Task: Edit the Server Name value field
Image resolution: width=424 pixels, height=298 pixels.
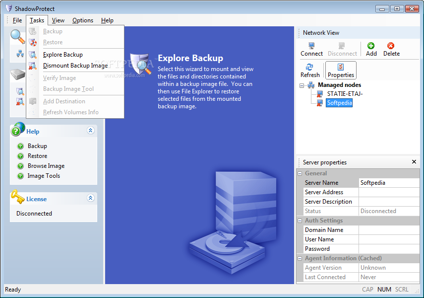Action: tap(389, 183)
